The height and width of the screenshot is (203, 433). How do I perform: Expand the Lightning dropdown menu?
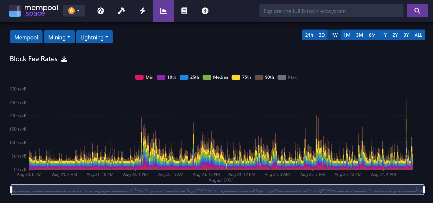pyautogui.click(x=94, y=37)
